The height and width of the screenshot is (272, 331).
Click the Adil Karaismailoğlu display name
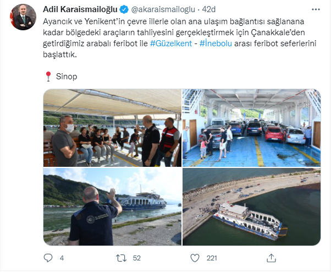(80, 9)
